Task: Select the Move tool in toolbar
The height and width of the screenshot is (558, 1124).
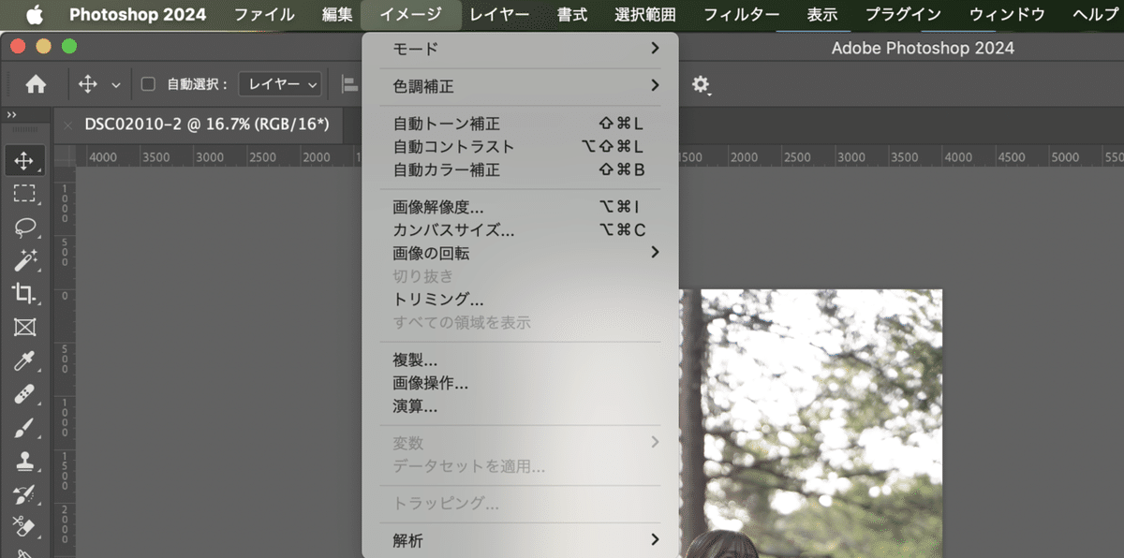Action: pos(24,161)
